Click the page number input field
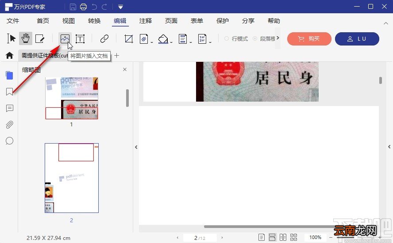 click(x=200, y=238)
